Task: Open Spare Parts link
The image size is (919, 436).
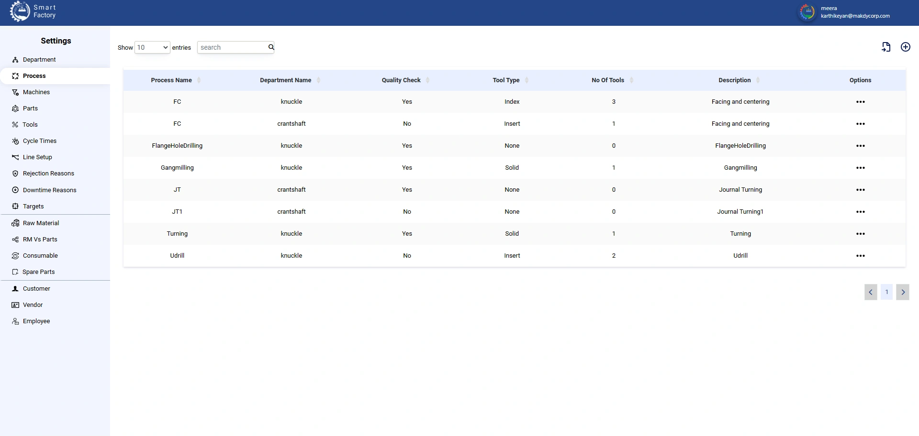Action: (39, 272)
